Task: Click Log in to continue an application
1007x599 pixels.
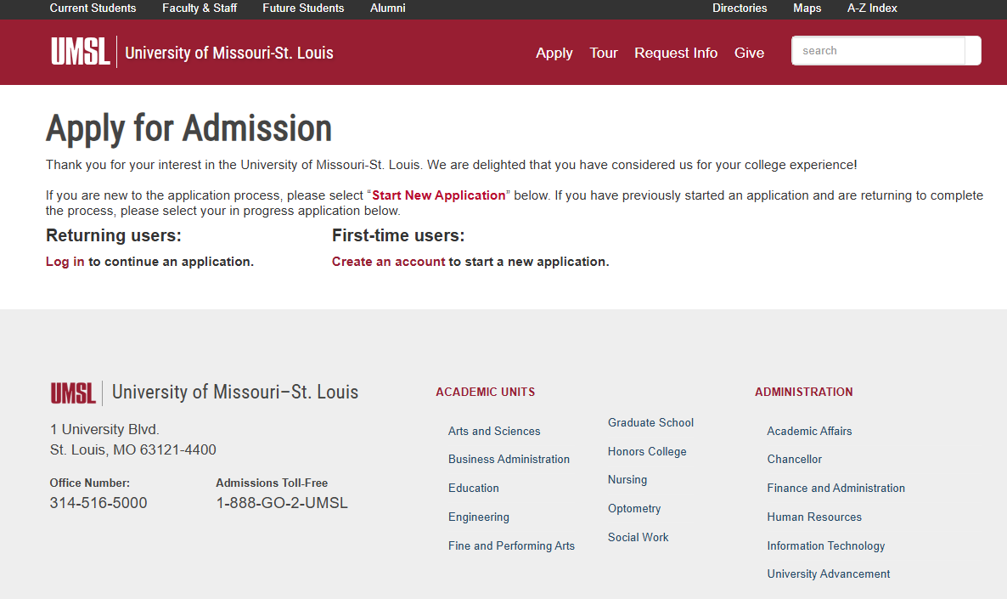Action: click(65, 261)
